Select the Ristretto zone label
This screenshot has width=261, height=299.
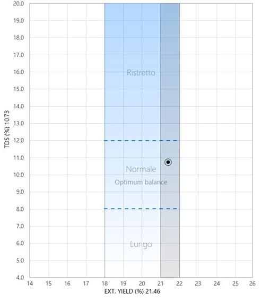click(x=141, y=73)
